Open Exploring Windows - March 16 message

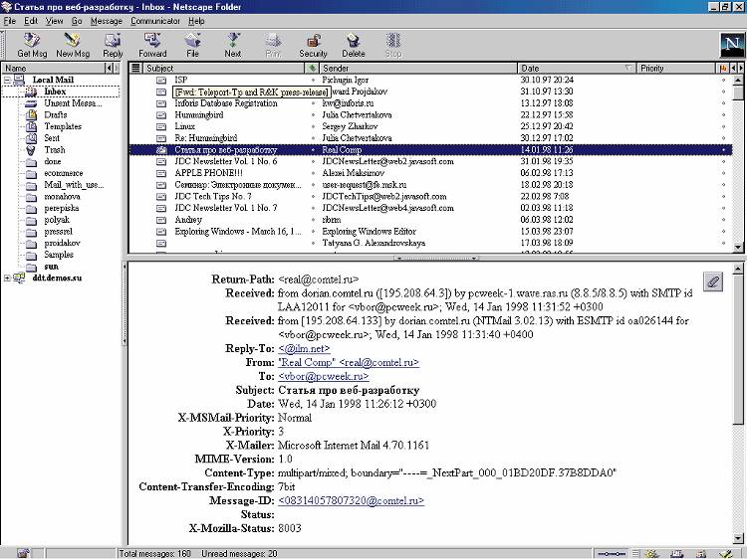(428, 231)
